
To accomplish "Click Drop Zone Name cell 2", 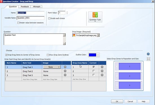I will point(80,71).
